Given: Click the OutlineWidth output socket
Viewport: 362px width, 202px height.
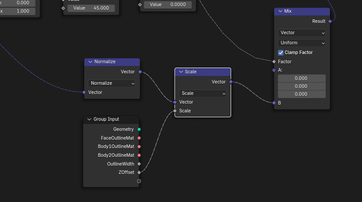Looking at the screenshot, I should click(139, 164).
